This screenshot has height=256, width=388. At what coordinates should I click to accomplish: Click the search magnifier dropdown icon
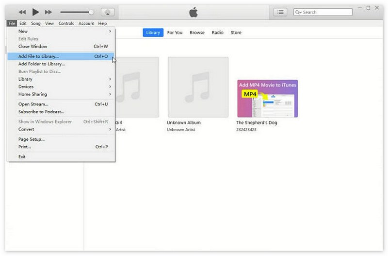pos(298,12)
